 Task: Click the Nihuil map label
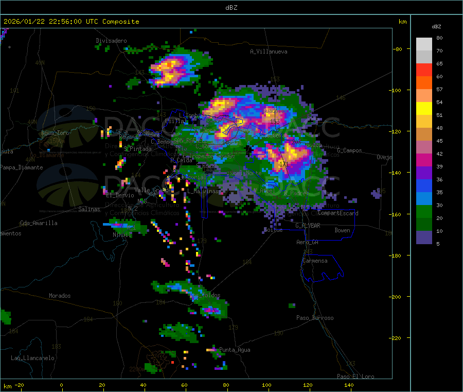point(121,235)
